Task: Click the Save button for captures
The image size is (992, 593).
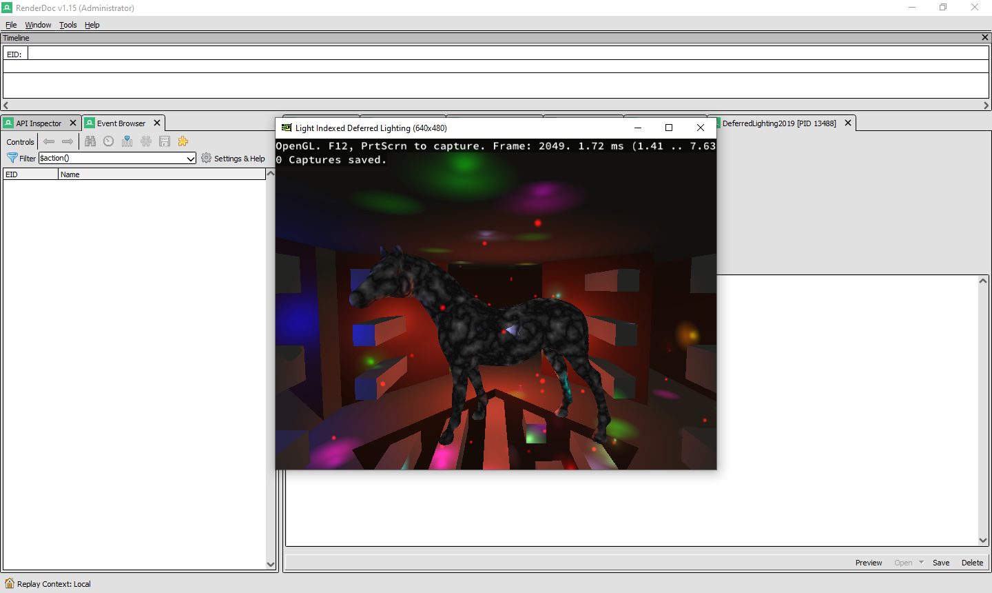Action: click(x=941, y=562)
